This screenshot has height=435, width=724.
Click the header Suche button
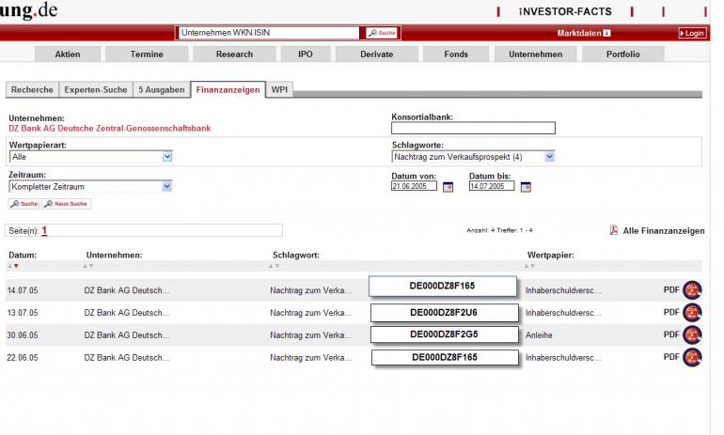pos(382,33)
